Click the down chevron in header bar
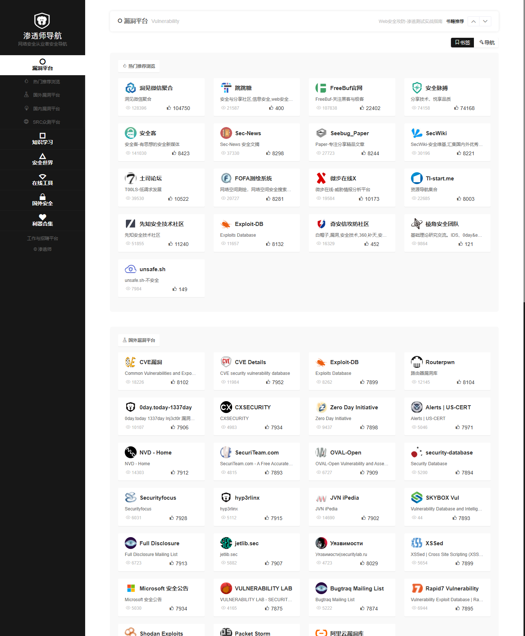 point(485,21)
